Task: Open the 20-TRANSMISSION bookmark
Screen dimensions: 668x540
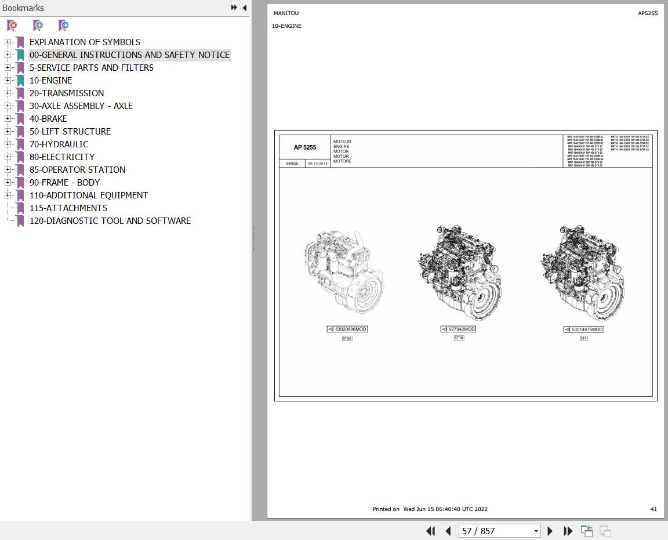Action: (67, 93)
